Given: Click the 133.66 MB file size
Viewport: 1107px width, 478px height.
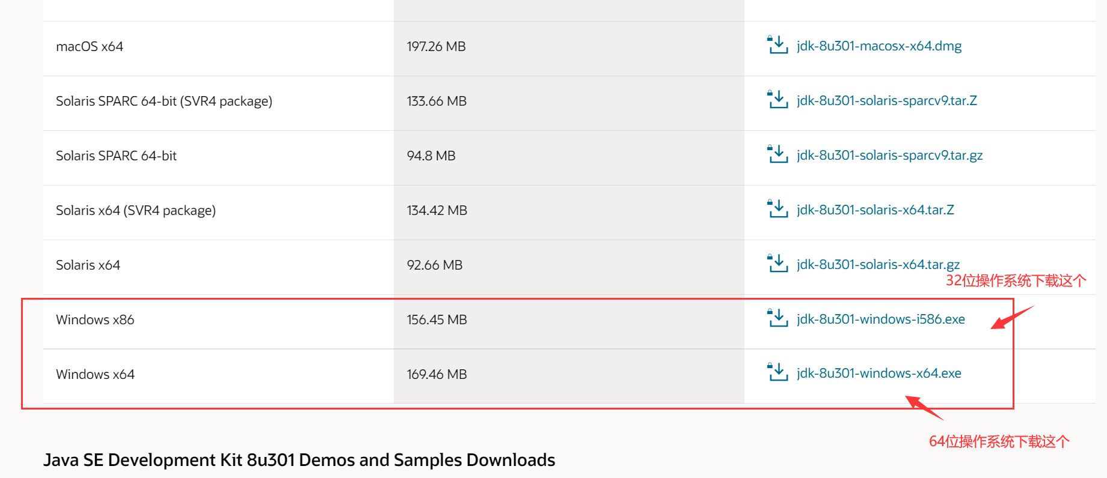Looking at the screenshot, I should [x=437, y=101].
